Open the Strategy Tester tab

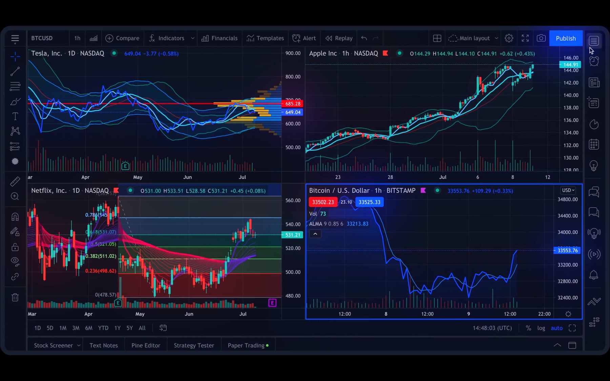pos(194,345)
